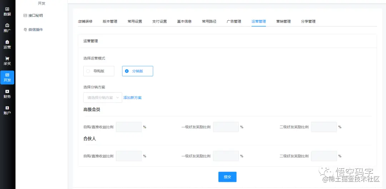The height and width of the screenshot is (189, 386).
Task: Switch to the 支付设置 tab
Action: tap(159, 21)
